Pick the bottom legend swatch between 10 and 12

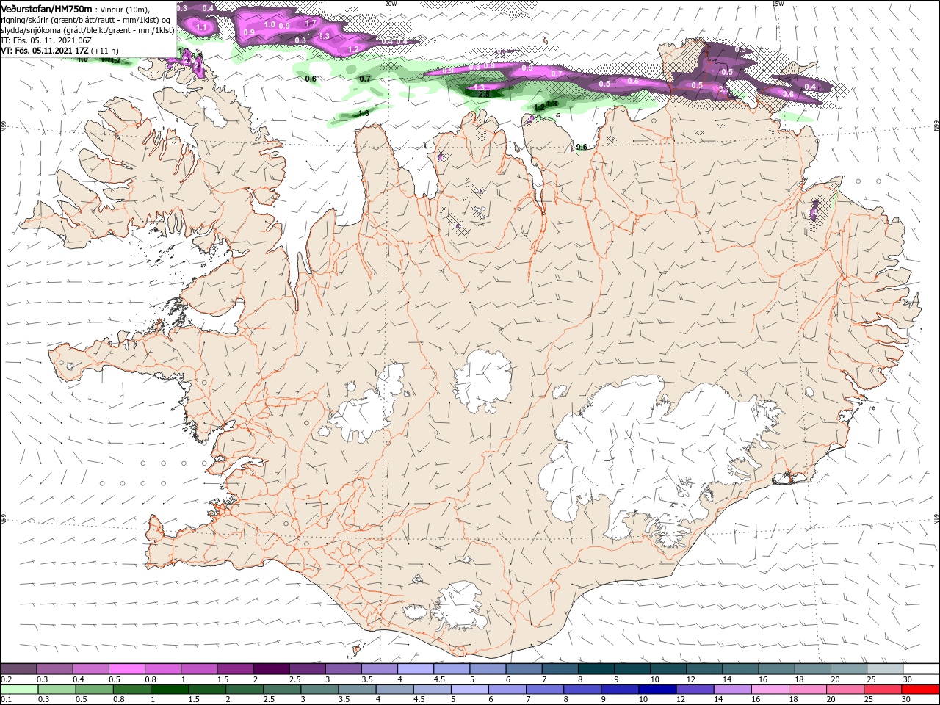658,690
